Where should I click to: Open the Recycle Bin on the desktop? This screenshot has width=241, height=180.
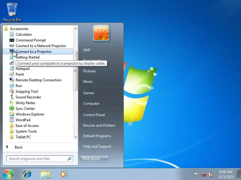point(12,12)
